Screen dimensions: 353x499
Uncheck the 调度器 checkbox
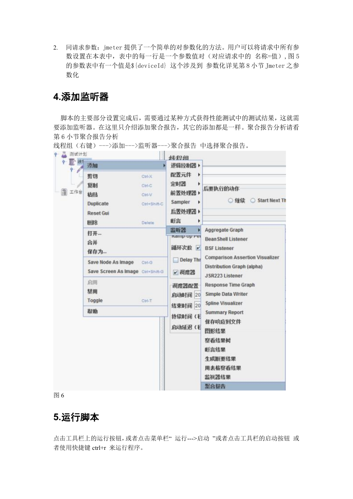[176, 272]
